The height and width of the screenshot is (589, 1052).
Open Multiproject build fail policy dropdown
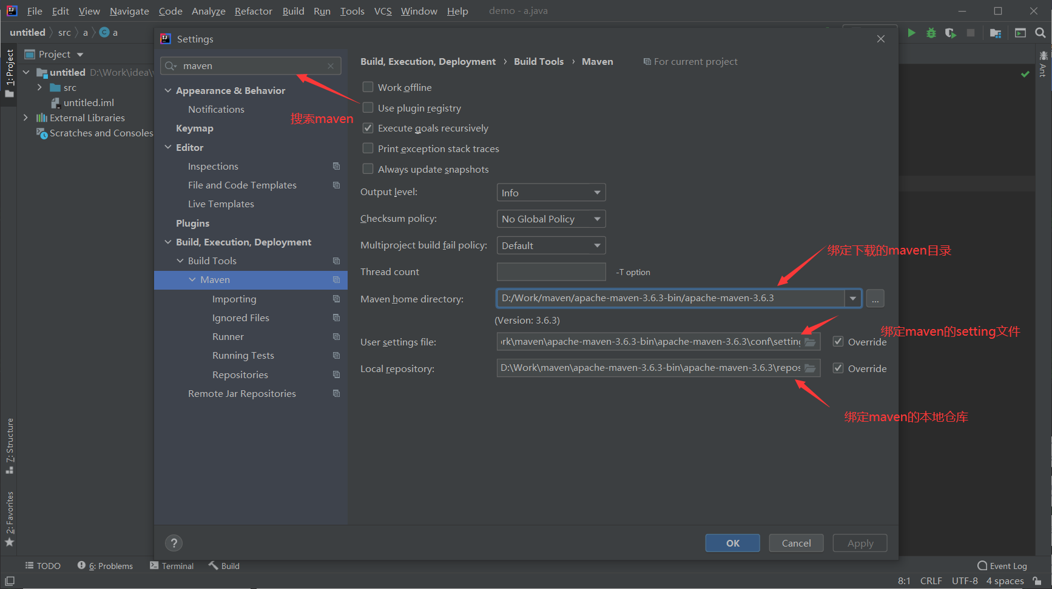tap(551, 245)
